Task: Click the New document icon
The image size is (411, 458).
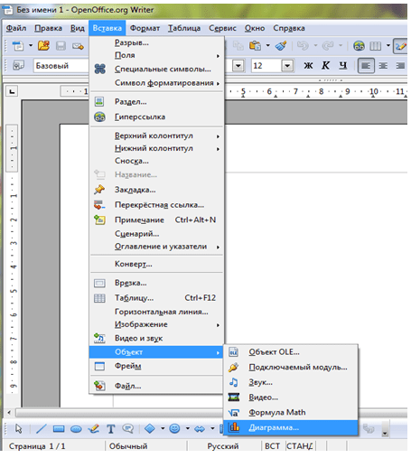Action: pos(18,46)
